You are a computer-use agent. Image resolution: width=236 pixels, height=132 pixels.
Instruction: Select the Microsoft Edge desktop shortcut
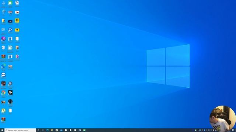point(3,66)
